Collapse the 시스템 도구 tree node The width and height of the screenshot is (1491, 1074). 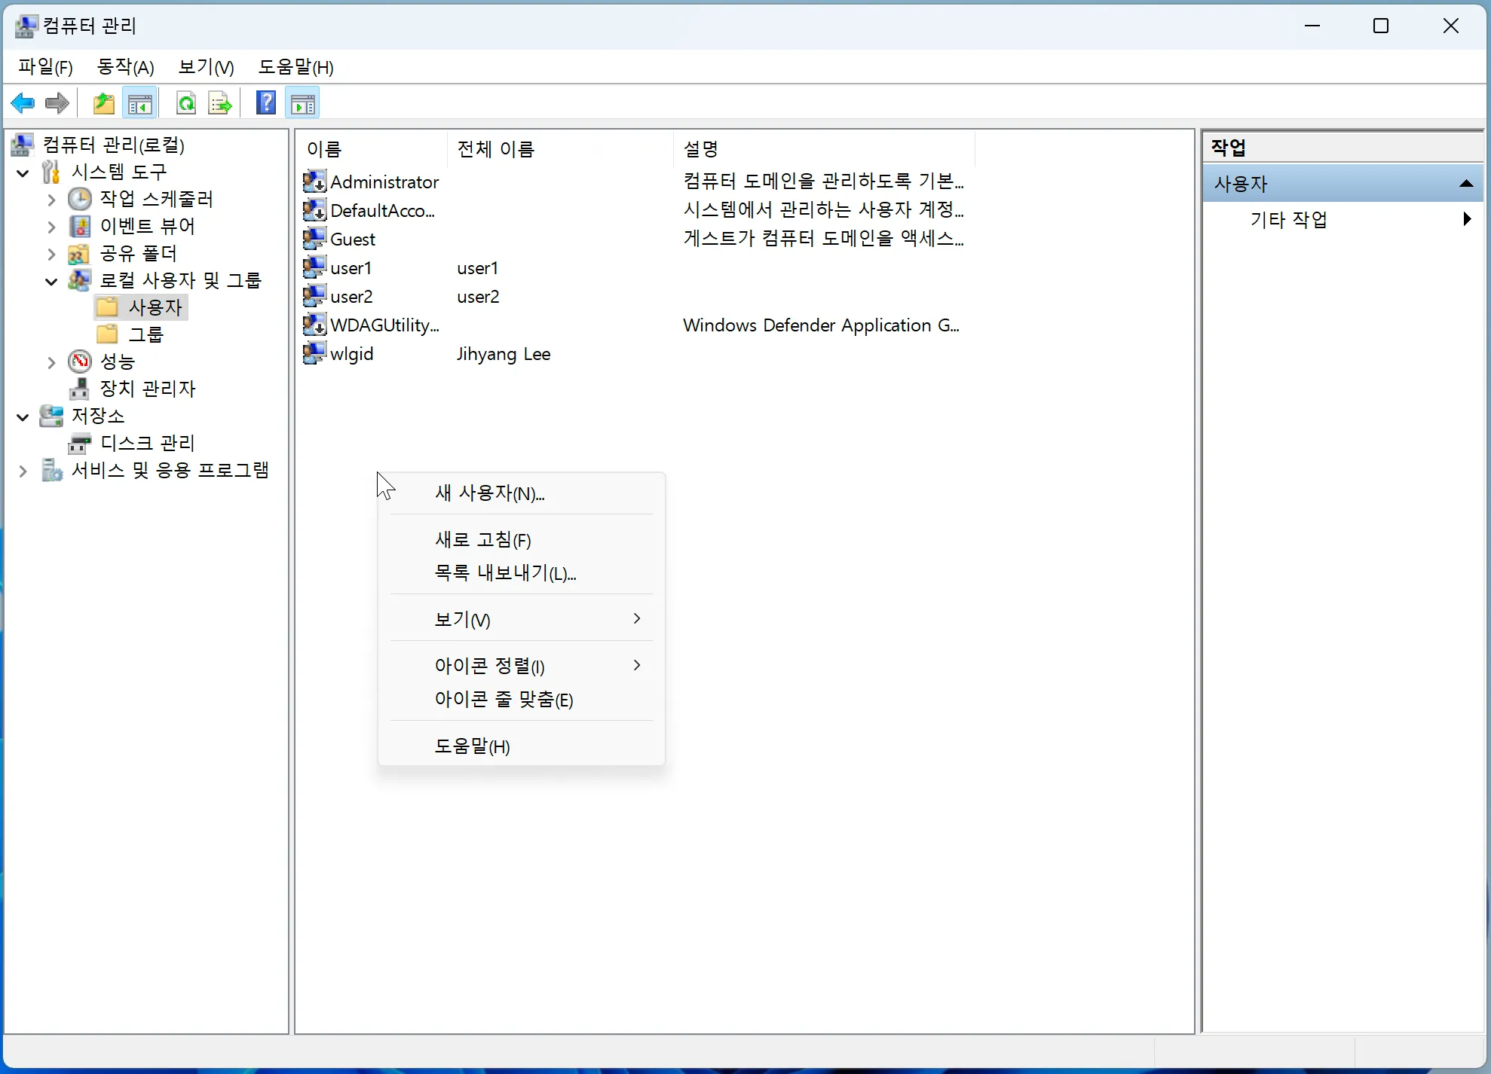click(x=23, y=173)
